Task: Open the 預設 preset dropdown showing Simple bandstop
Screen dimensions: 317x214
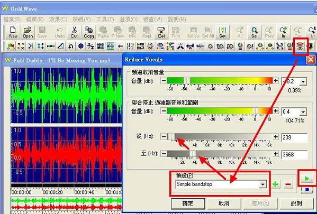Action: coord(262,184)
